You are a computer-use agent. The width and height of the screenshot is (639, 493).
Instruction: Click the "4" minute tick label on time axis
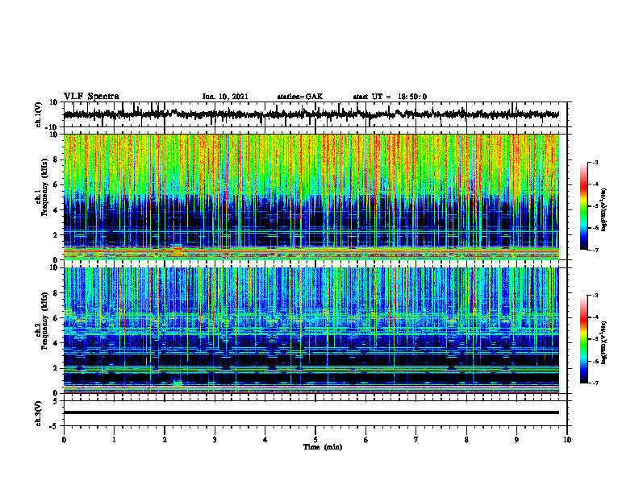[265, 440]
